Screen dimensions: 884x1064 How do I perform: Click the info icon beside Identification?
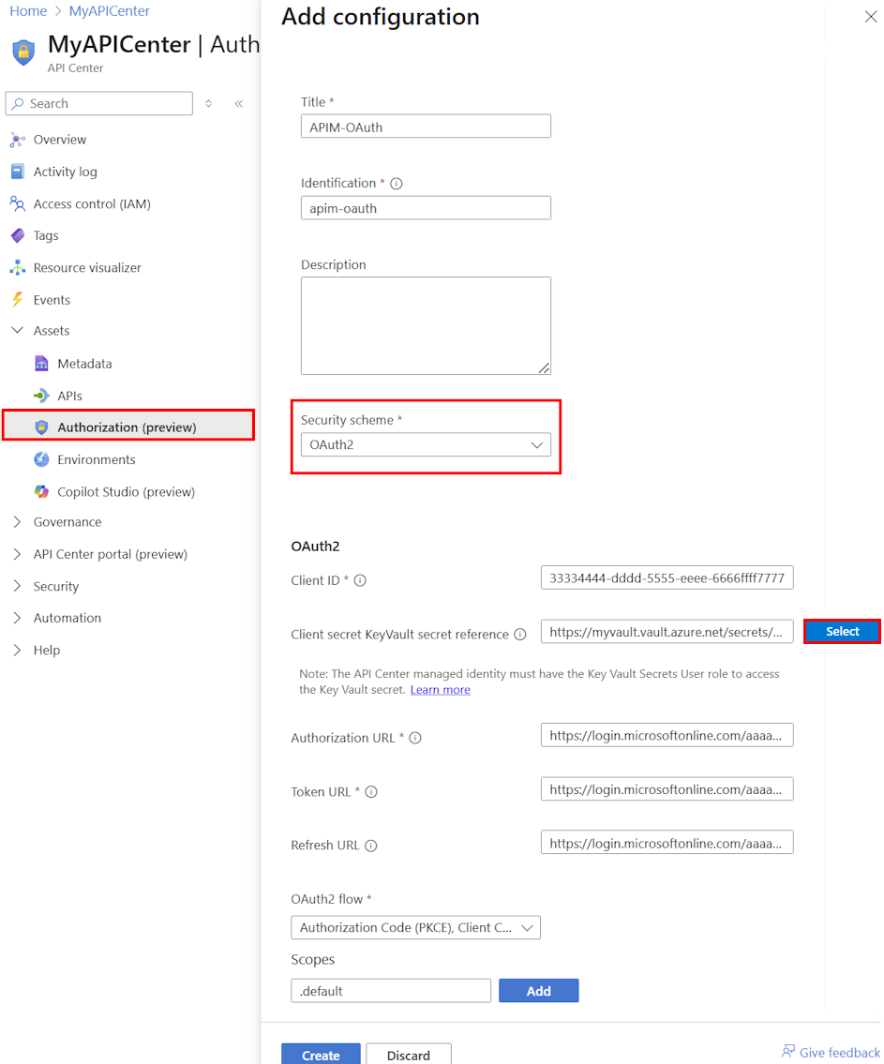click(397, 183)
